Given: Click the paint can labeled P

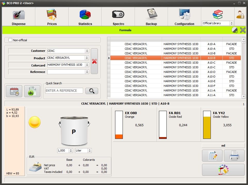Looking at the screenshot, I should (74, 131).
